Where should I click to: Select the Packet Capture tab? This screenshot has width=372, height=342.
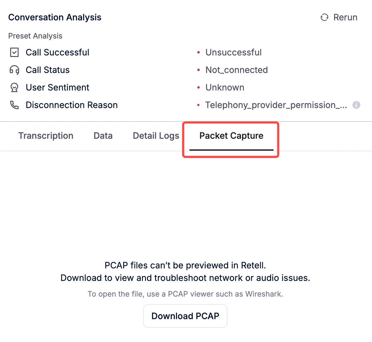231,136
